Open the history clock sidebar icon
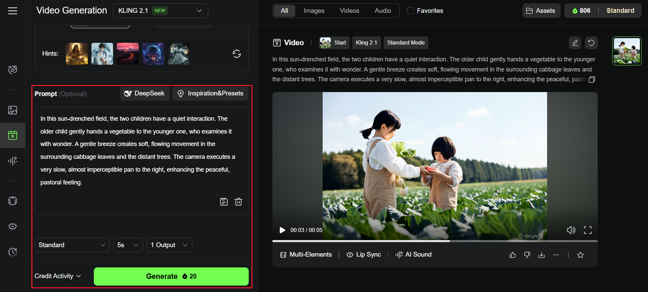Screen dimensions: 648x292 pyautogui.click(x=12, y=252)
